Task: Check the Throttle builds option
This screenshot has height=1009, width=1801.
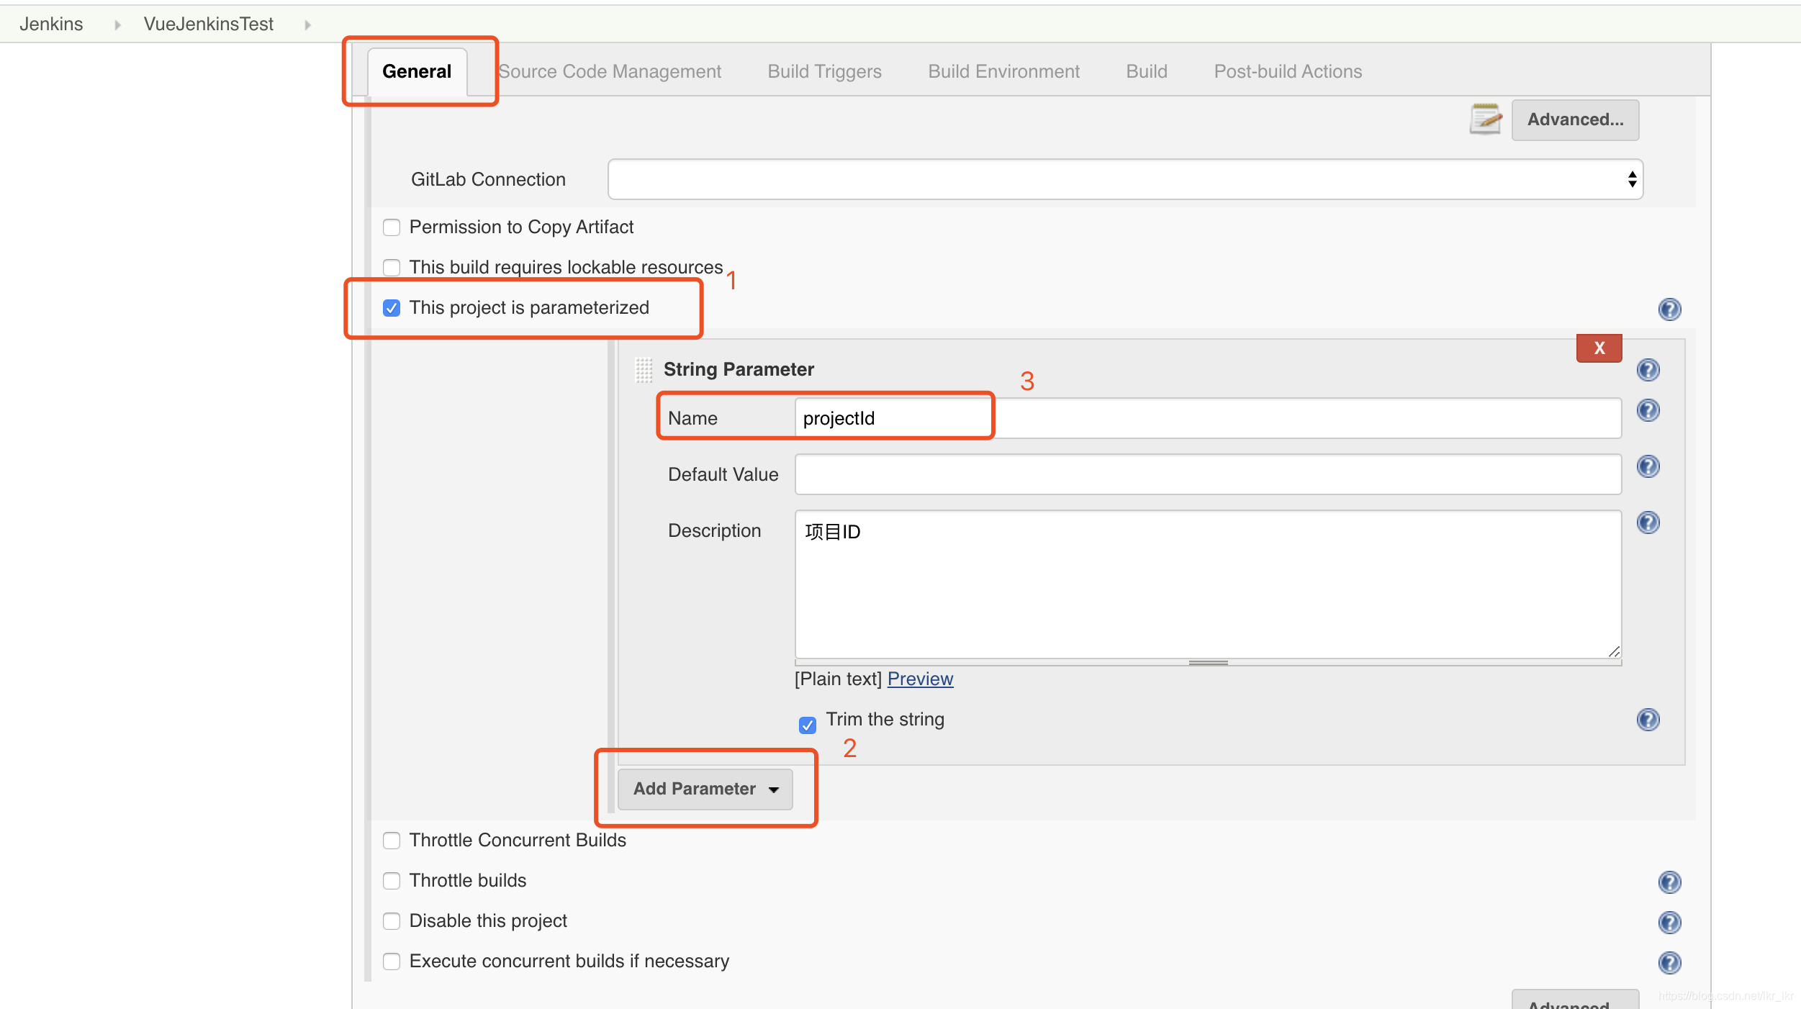Action: [x=392, y=881]
